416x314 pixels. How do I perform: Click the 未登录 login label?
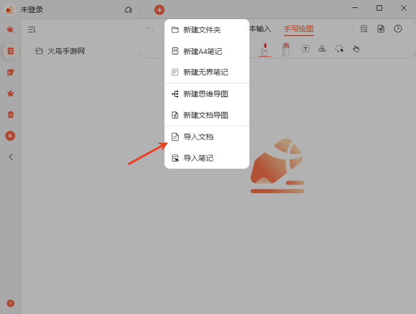coord(32,10)
